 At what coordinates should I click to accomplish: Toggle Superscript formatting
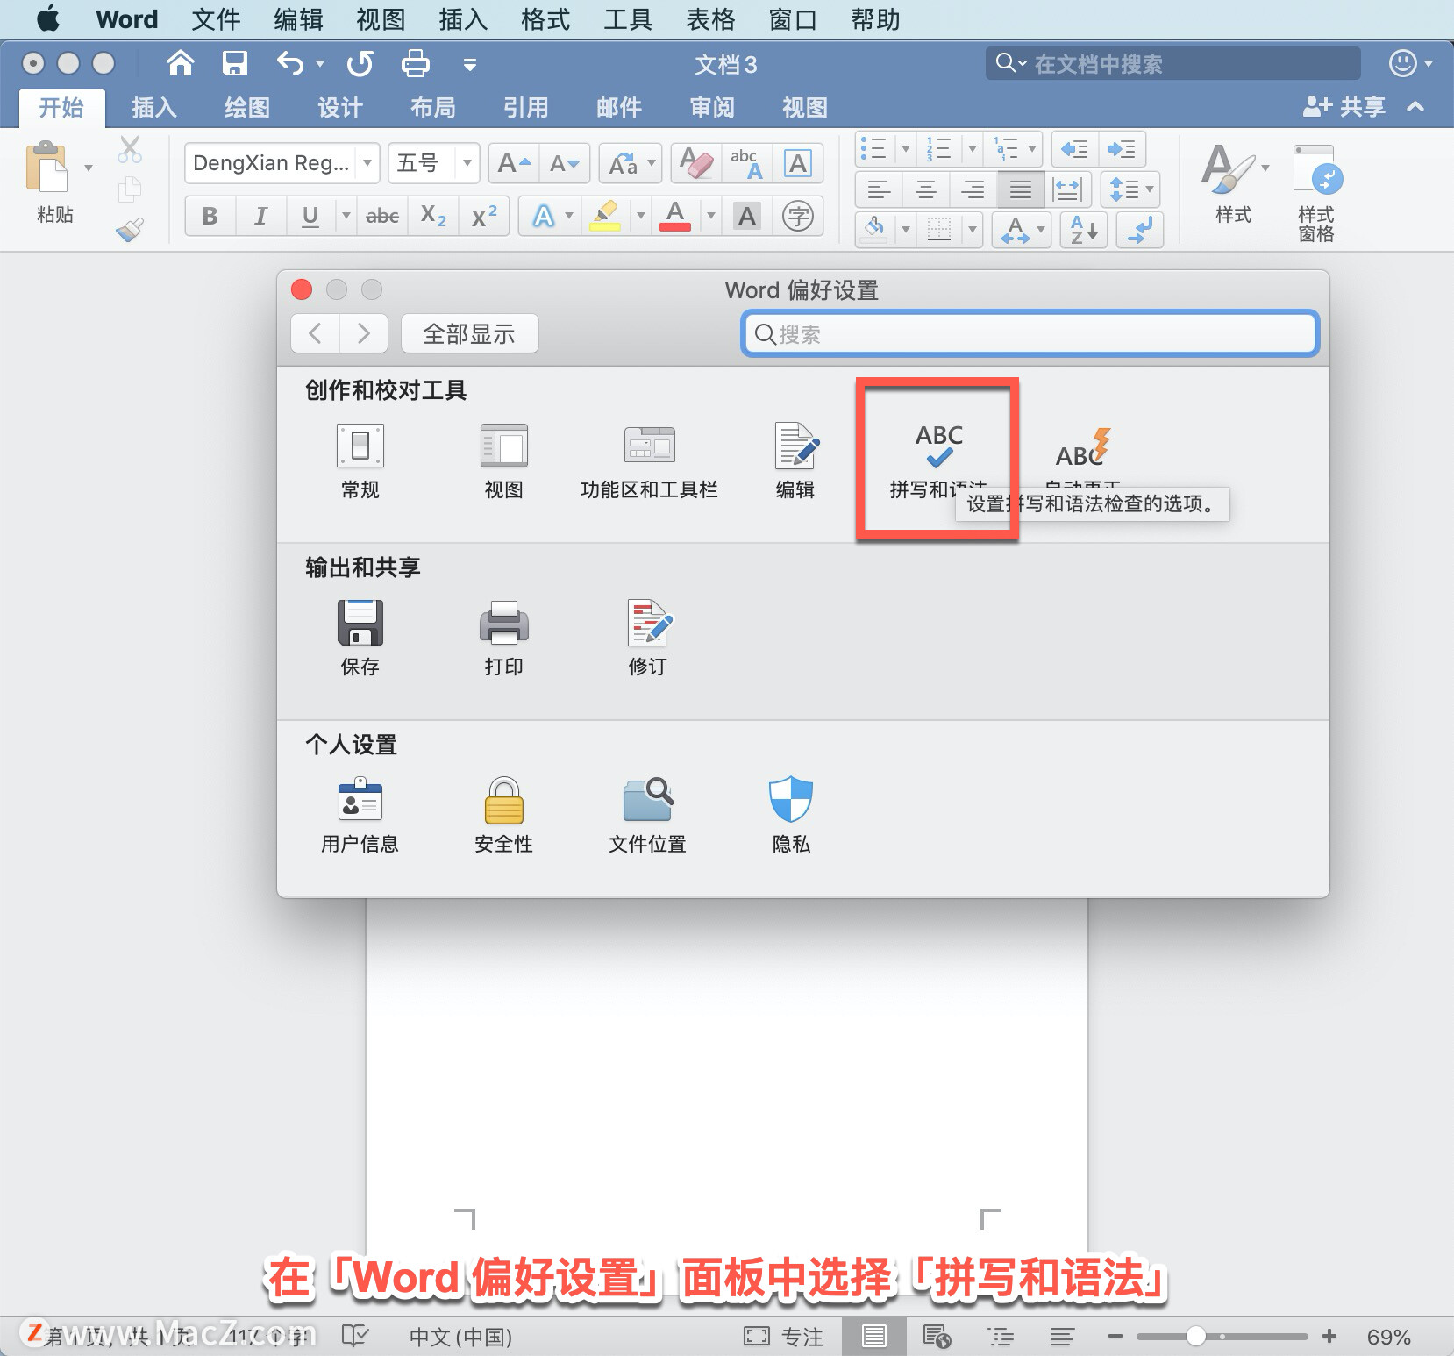[484, 216]
